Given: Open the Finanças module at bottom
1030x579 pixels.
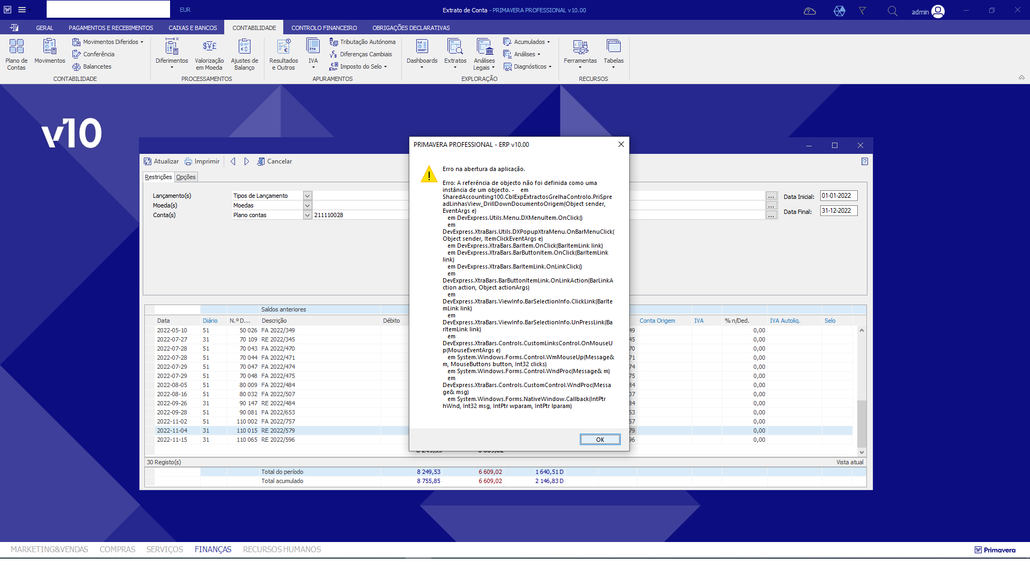Looking at the screenshot, I should coord(213,550).
